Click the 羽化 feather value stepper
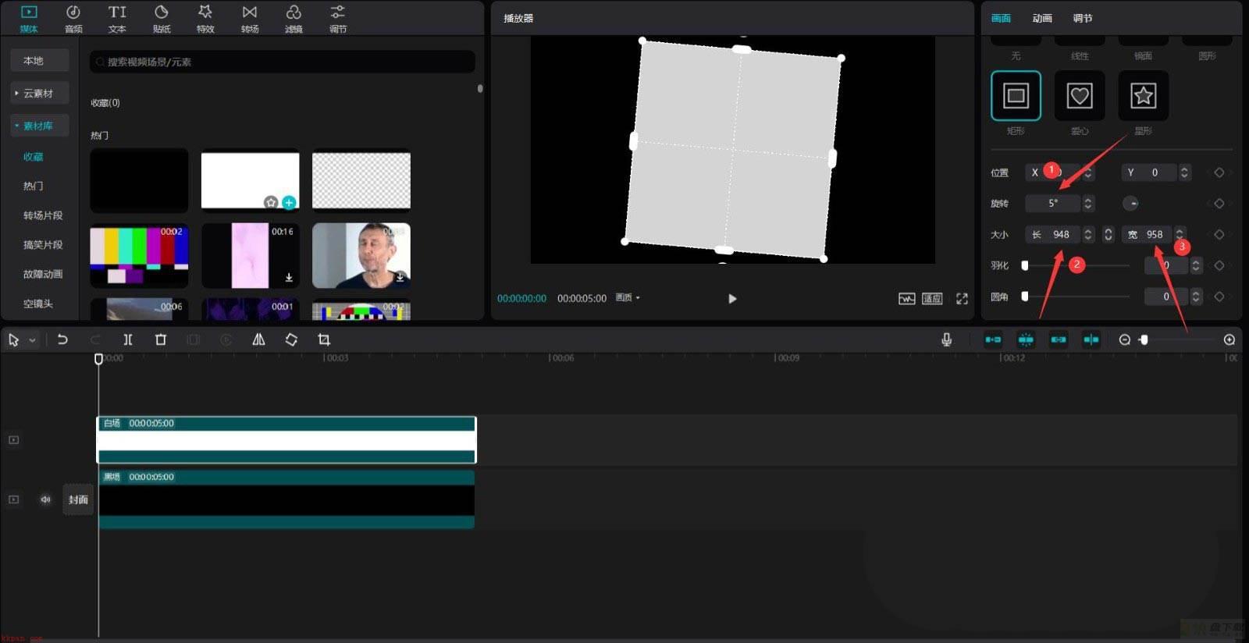1249x643 pixels. [1195, 265]
